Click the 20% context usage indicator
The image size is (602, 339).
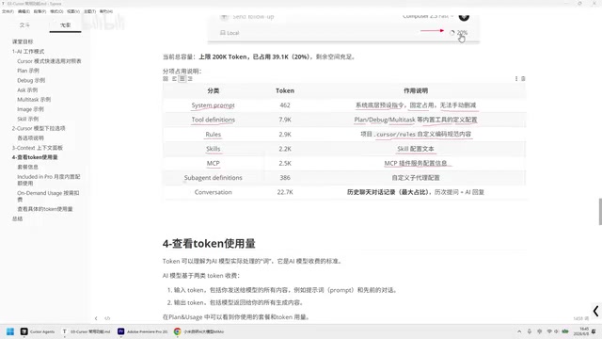pyautogui.click(x=459, y=33)
